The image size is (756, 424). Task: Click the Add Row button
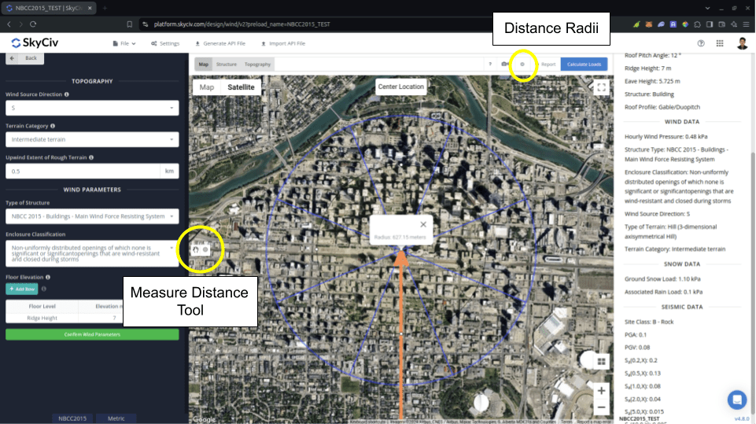point(22,289)
